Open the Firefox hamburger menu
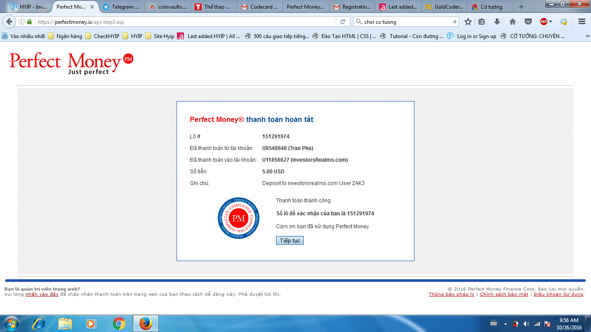Image resolution: width=591 pixels, height=332 pixels. (582, 22)
